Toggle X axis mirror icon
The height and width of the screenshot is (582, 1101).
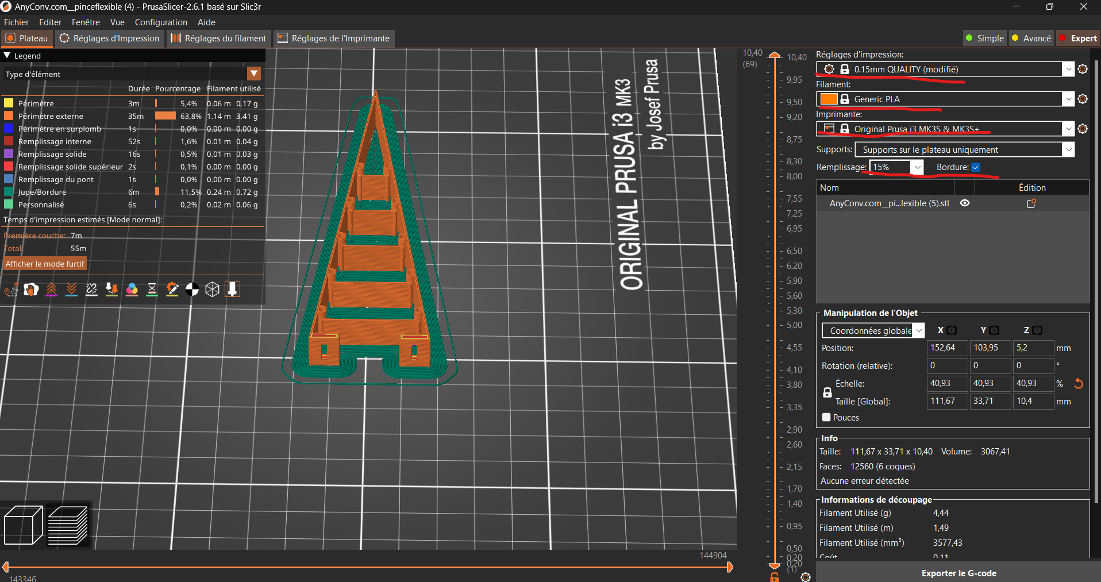tap(952, 330)
